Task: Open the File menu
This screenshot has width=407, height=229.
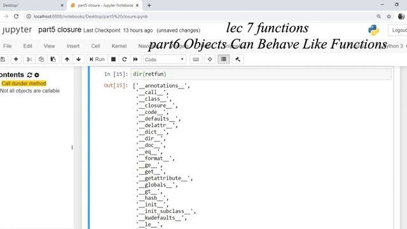Action: pos(7,46)
